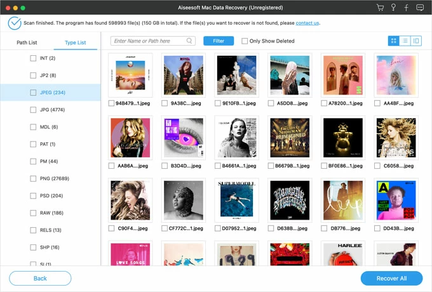
Task: Enable Only Show Deleted checkbox
Action: pyautogui.click(x=245, y=41)
